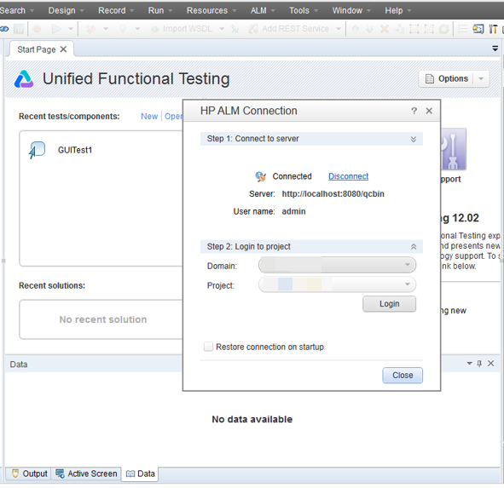Open the ALM menu
504x488 pixels.
263,10
